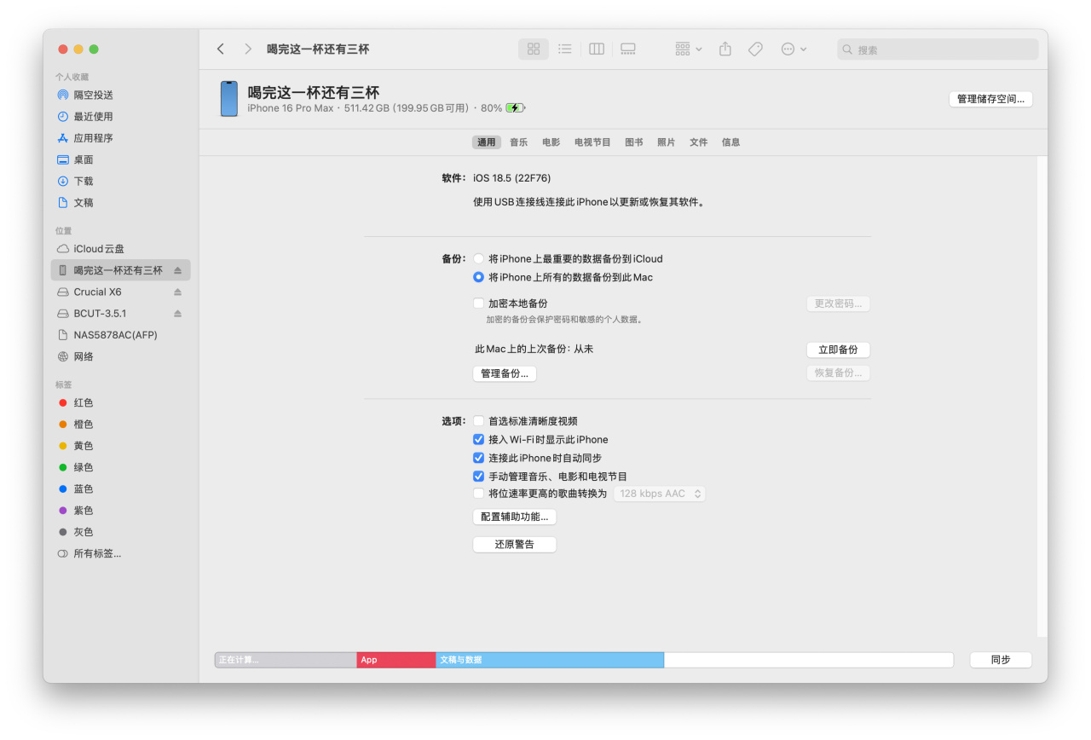Click the 还原警告 button
The width and height of the screenshot is (1091, 740).
click(x=515, y=544)
